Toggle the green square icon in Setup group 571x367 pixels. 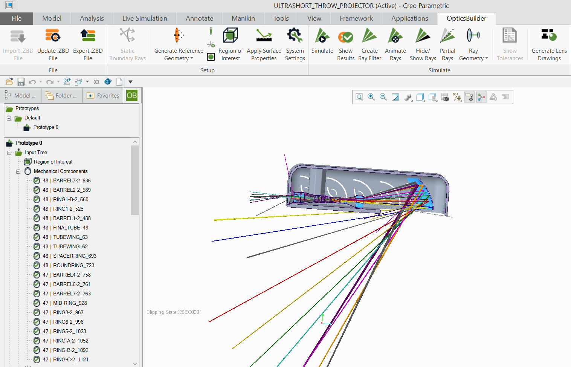pyautogui.click(x=211, y=57)
